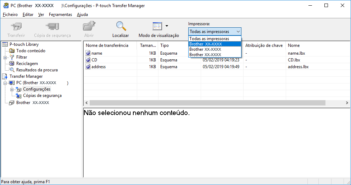This screenshot has width=351, height=185.
Task: Click the application icon in title bar
Action: point(6,5)
